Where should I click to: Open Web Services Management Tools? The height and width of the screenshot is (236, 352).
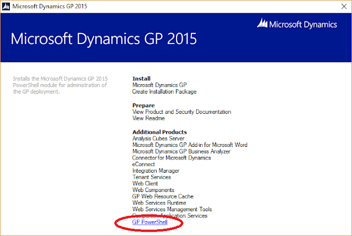click(172, 209)
